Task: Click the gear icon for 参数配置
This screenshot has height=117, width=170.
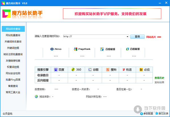Action: coord(141,114)
